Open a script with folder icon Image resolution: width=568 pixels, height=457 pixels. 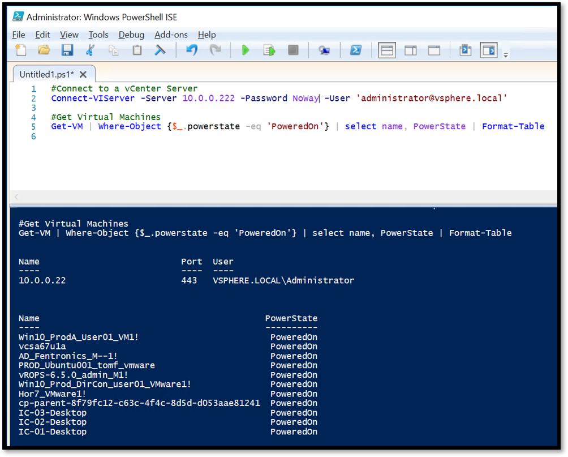coord(44,50)
